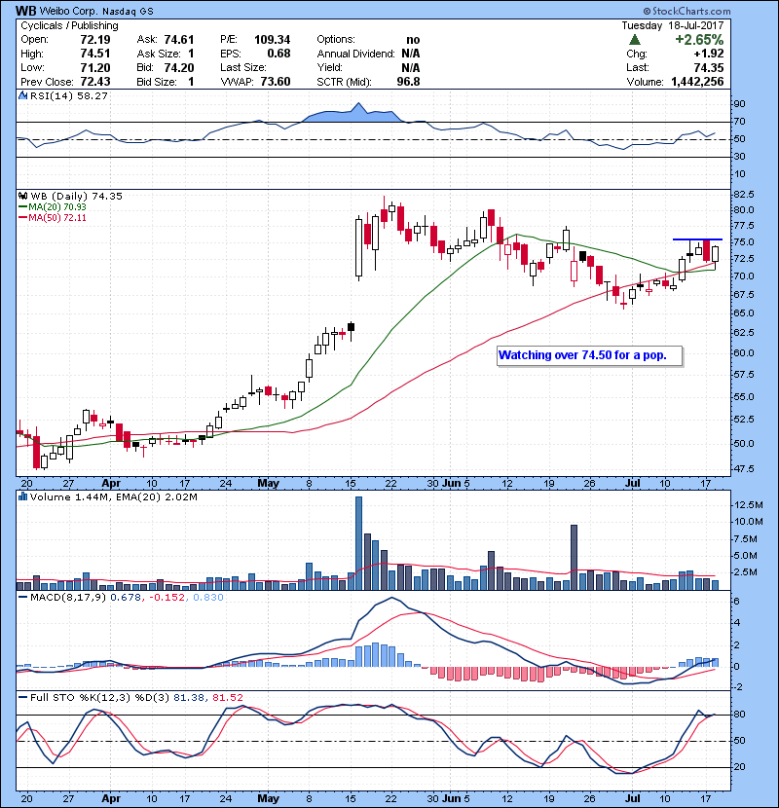The width and height of the screenshot is (779, 808).
Task: Click the candlestick icon beside WB (Daily)
Action: pyautogui.click(x=23, y=196)
